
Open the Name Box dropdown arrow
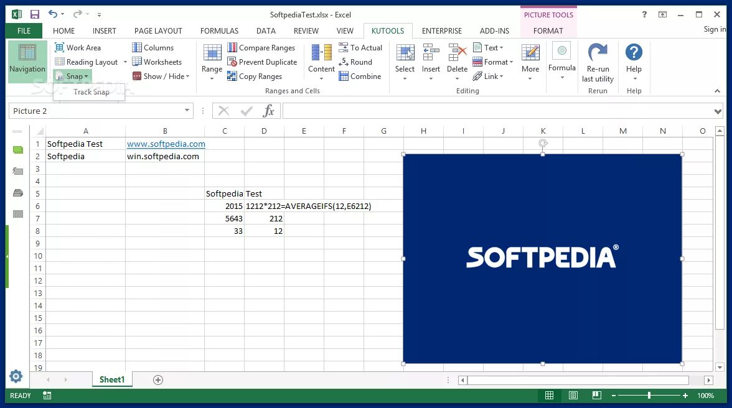click(187, 111)
